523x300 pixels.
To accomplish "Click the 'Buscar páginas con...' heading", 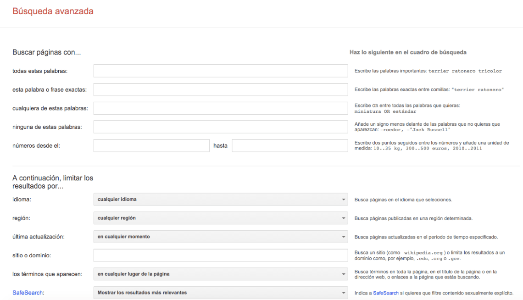I will tap(46, 52).
